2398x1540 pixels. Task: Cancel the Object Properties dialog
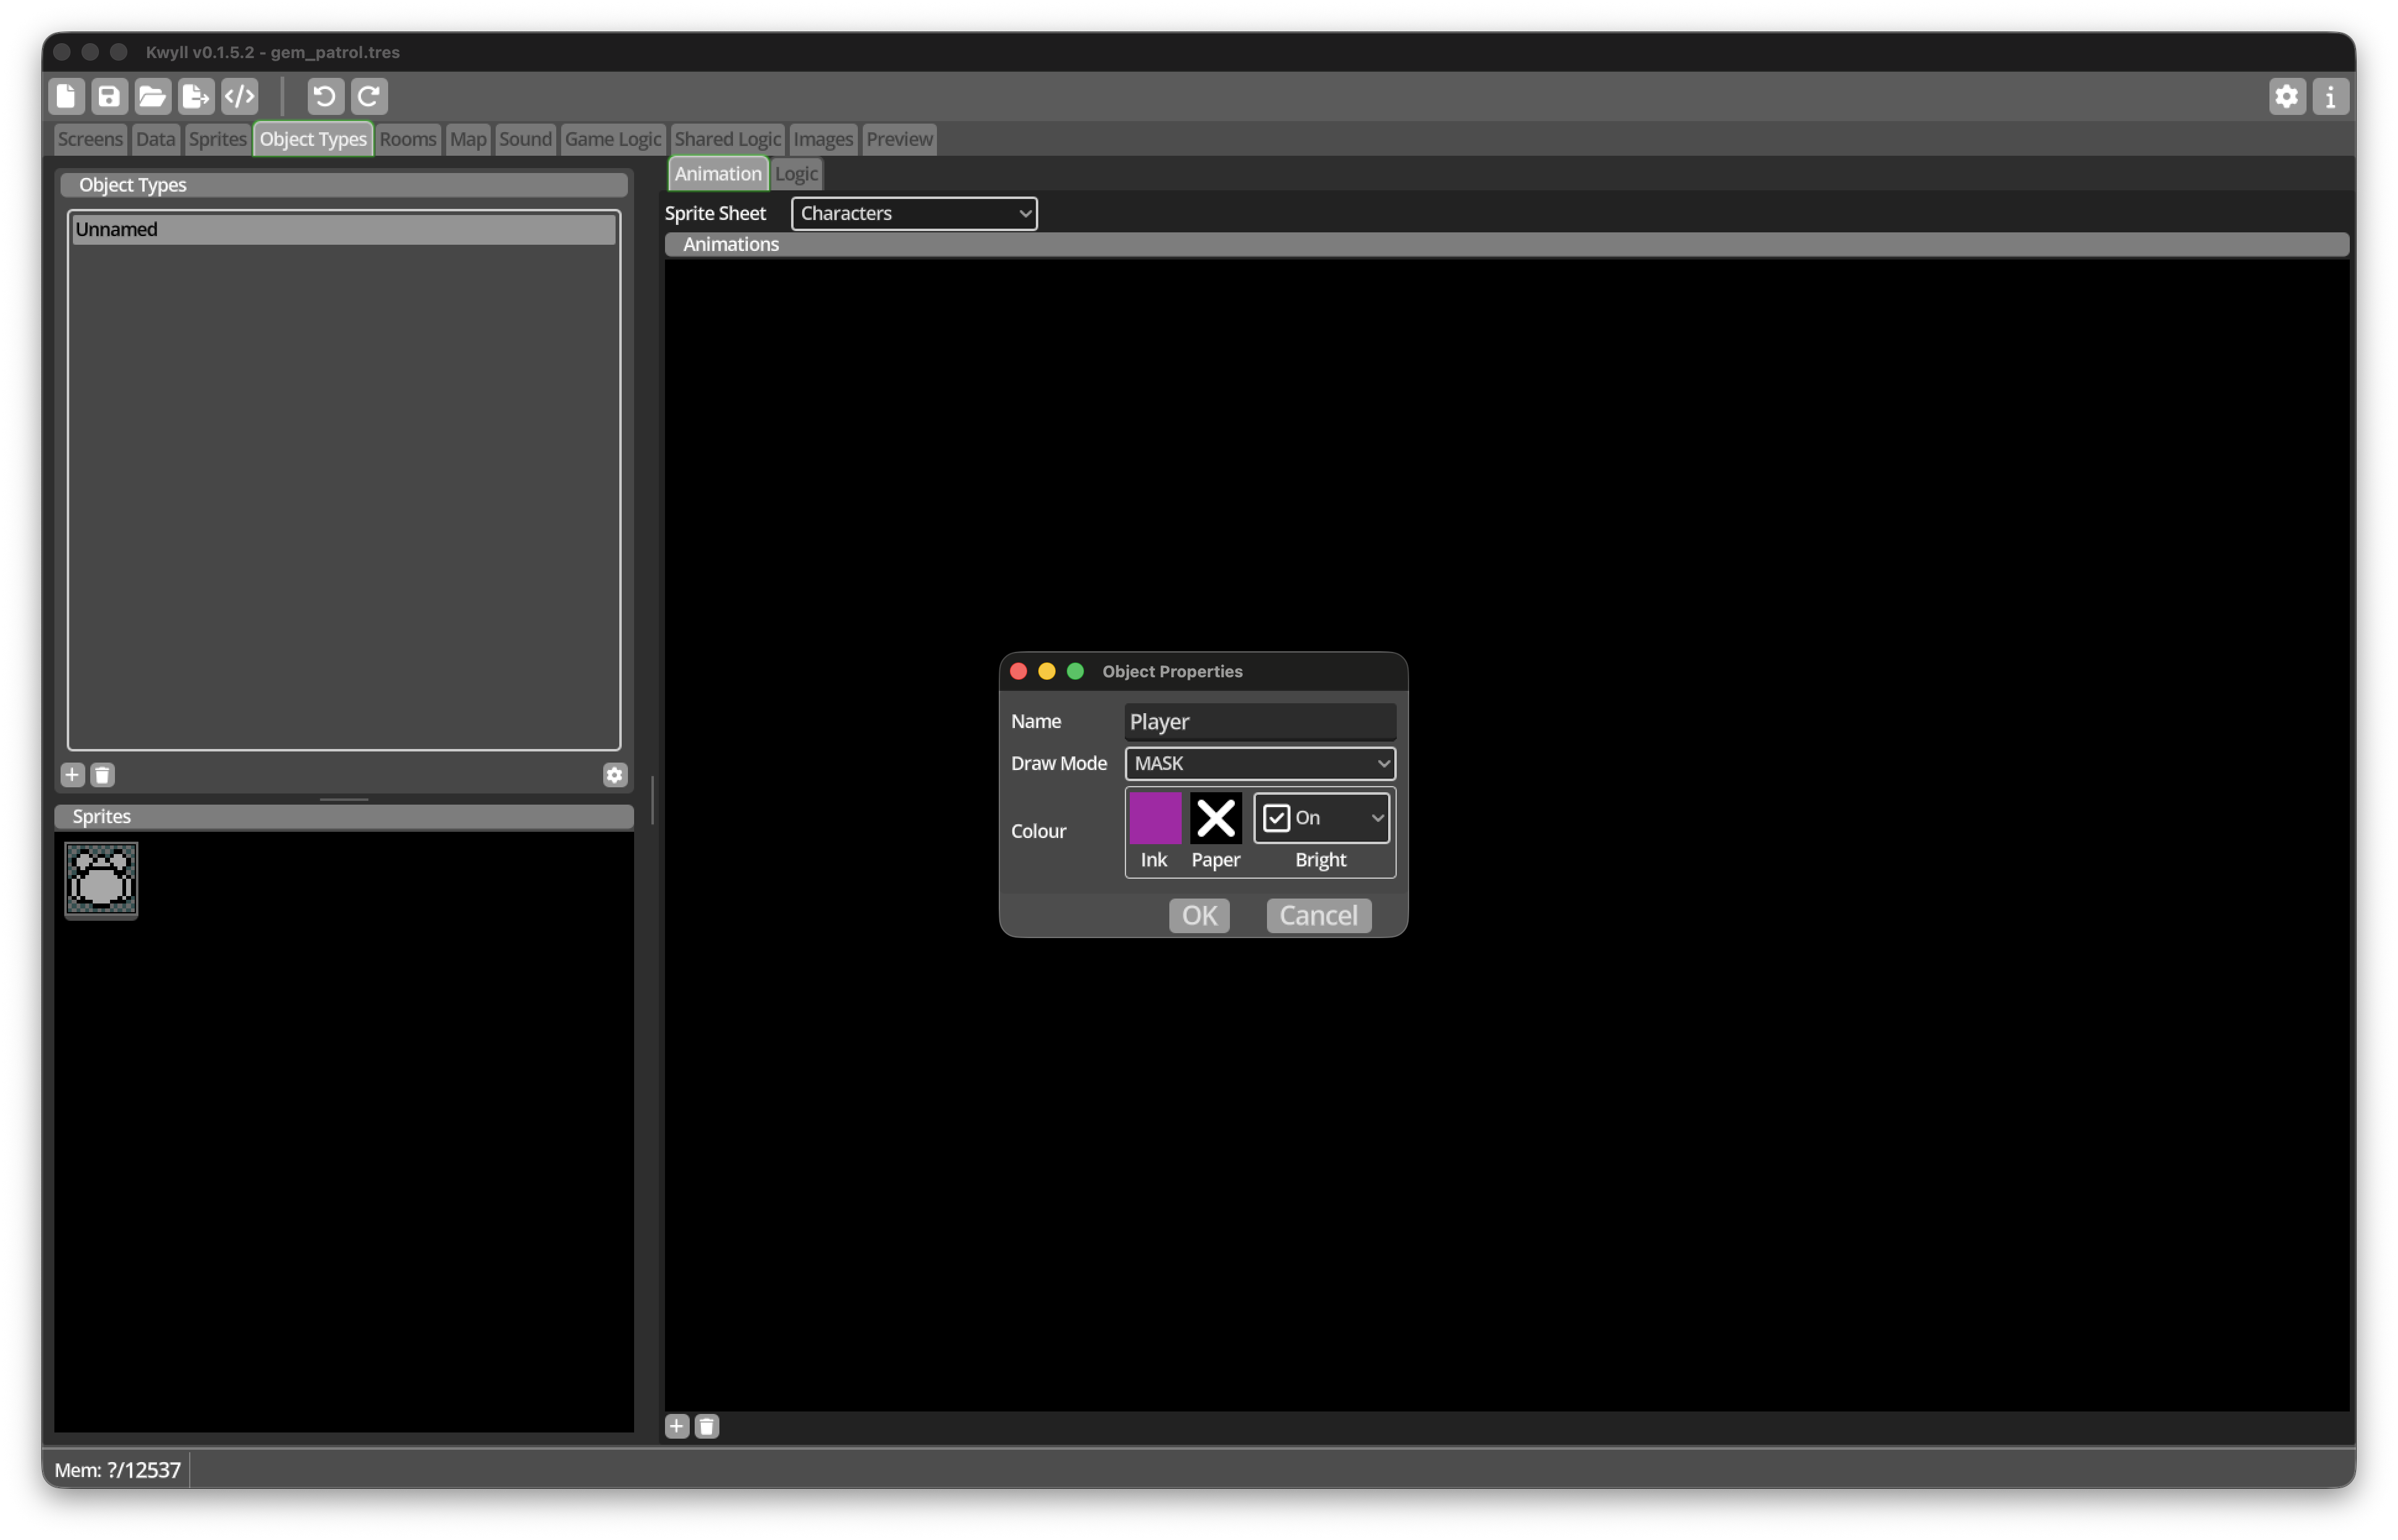point(1318,915)
